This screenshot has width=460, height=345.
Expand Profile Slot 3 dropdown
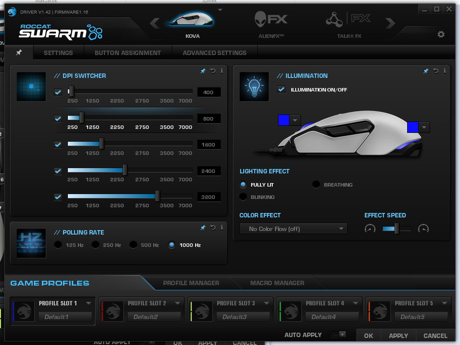[x=267, y=303]
